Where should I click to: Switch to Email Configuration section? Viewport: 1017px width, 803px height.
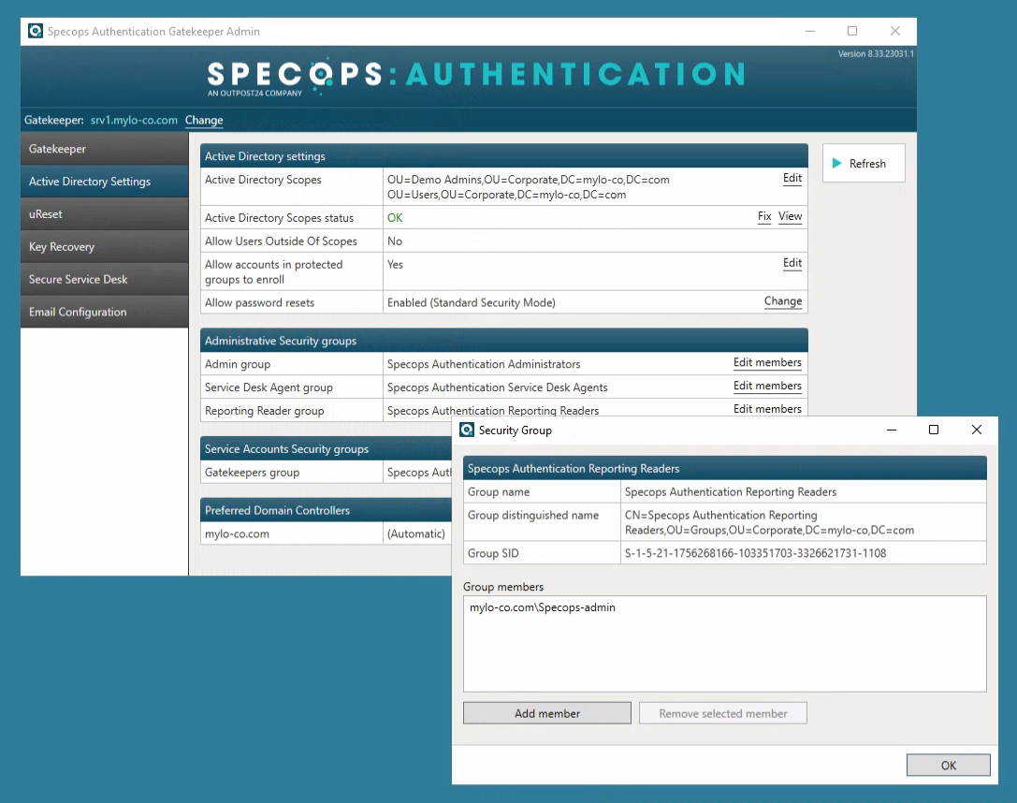pyautogui.click(x=105, y=312)
